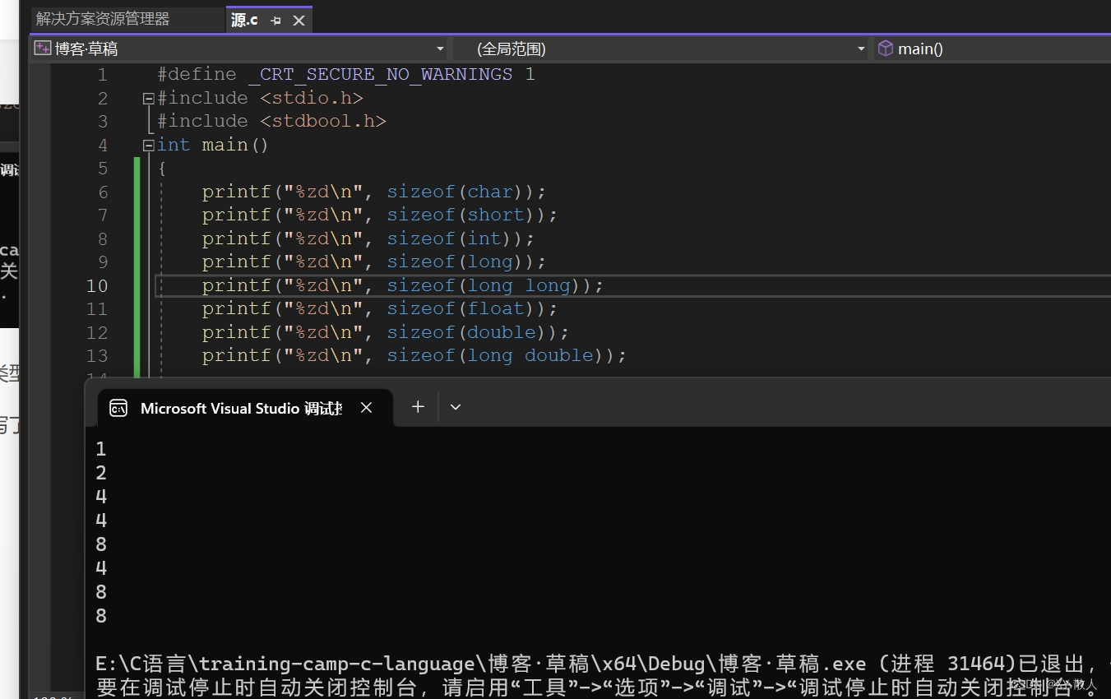Click the console output value 2

click(x=101, y=473)
